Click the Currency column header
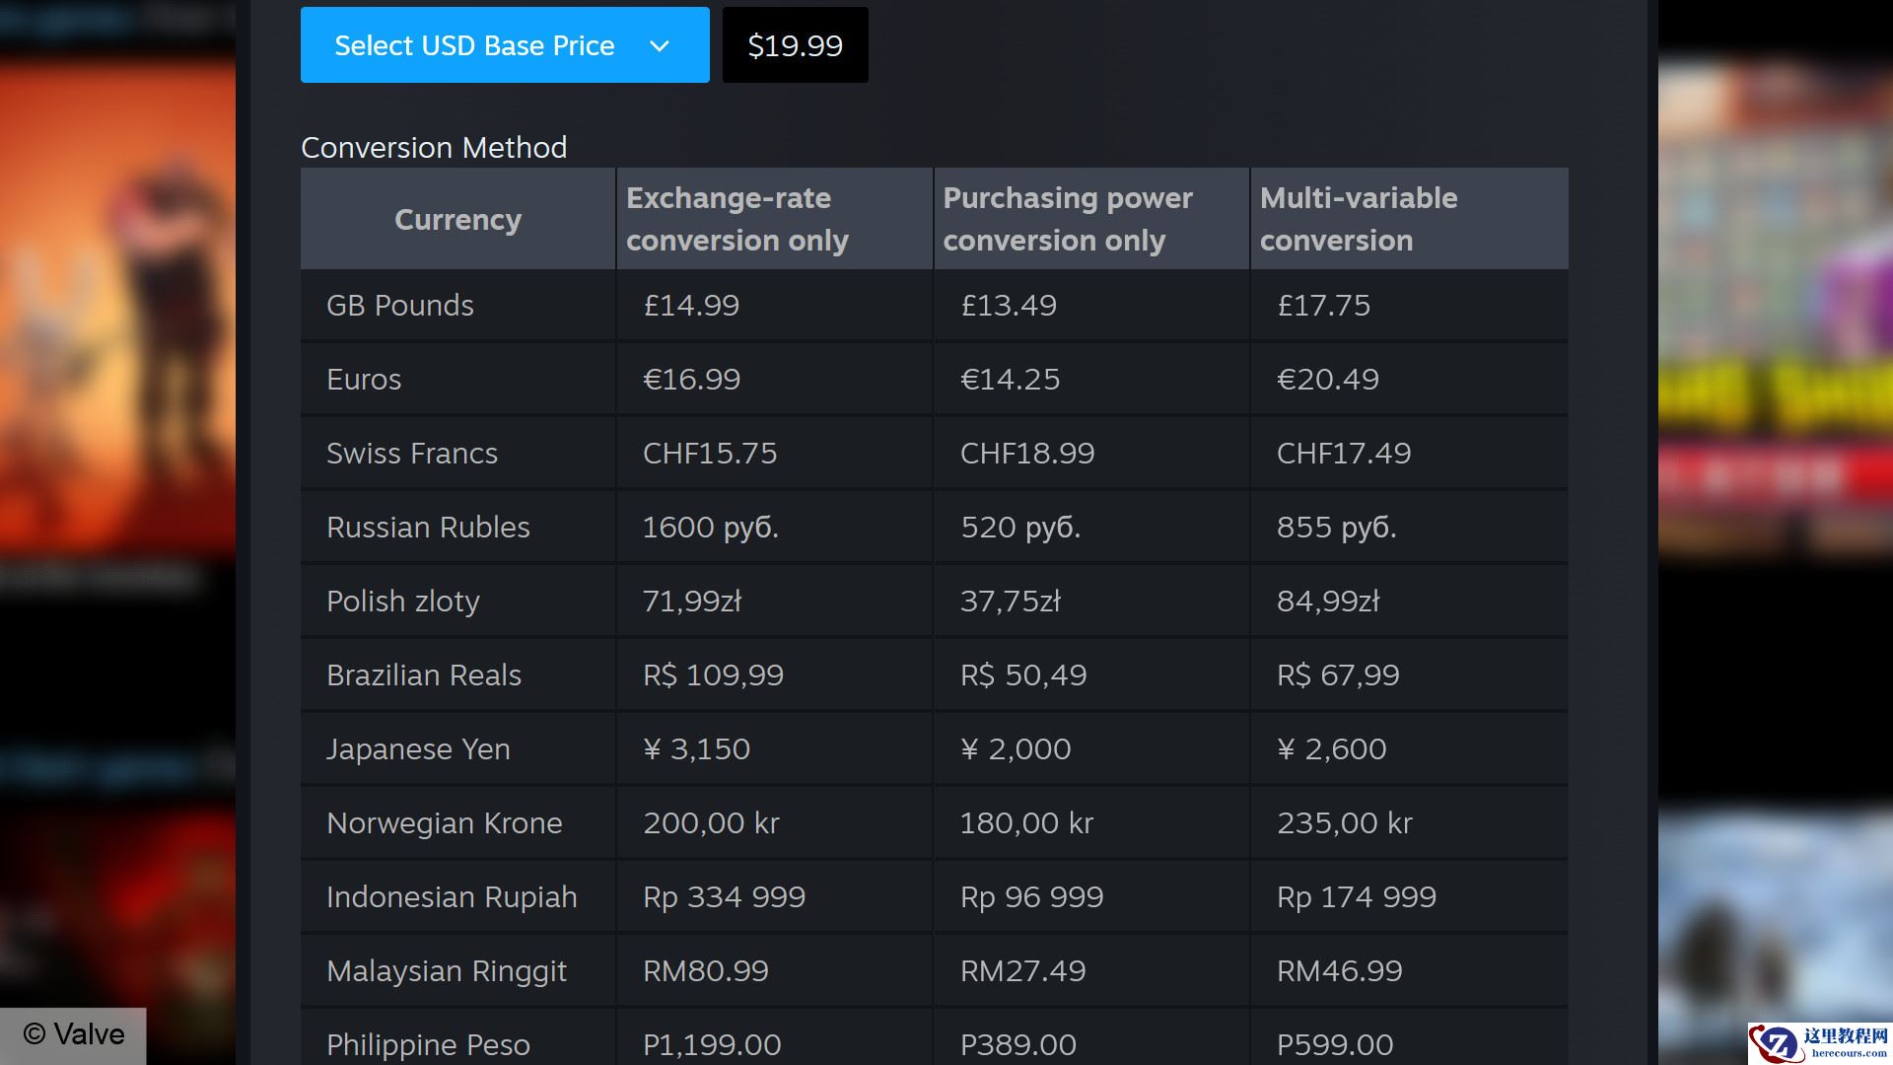Image resolution: width=1893 pixels, height=1065 pixels. tap(457, 219)
